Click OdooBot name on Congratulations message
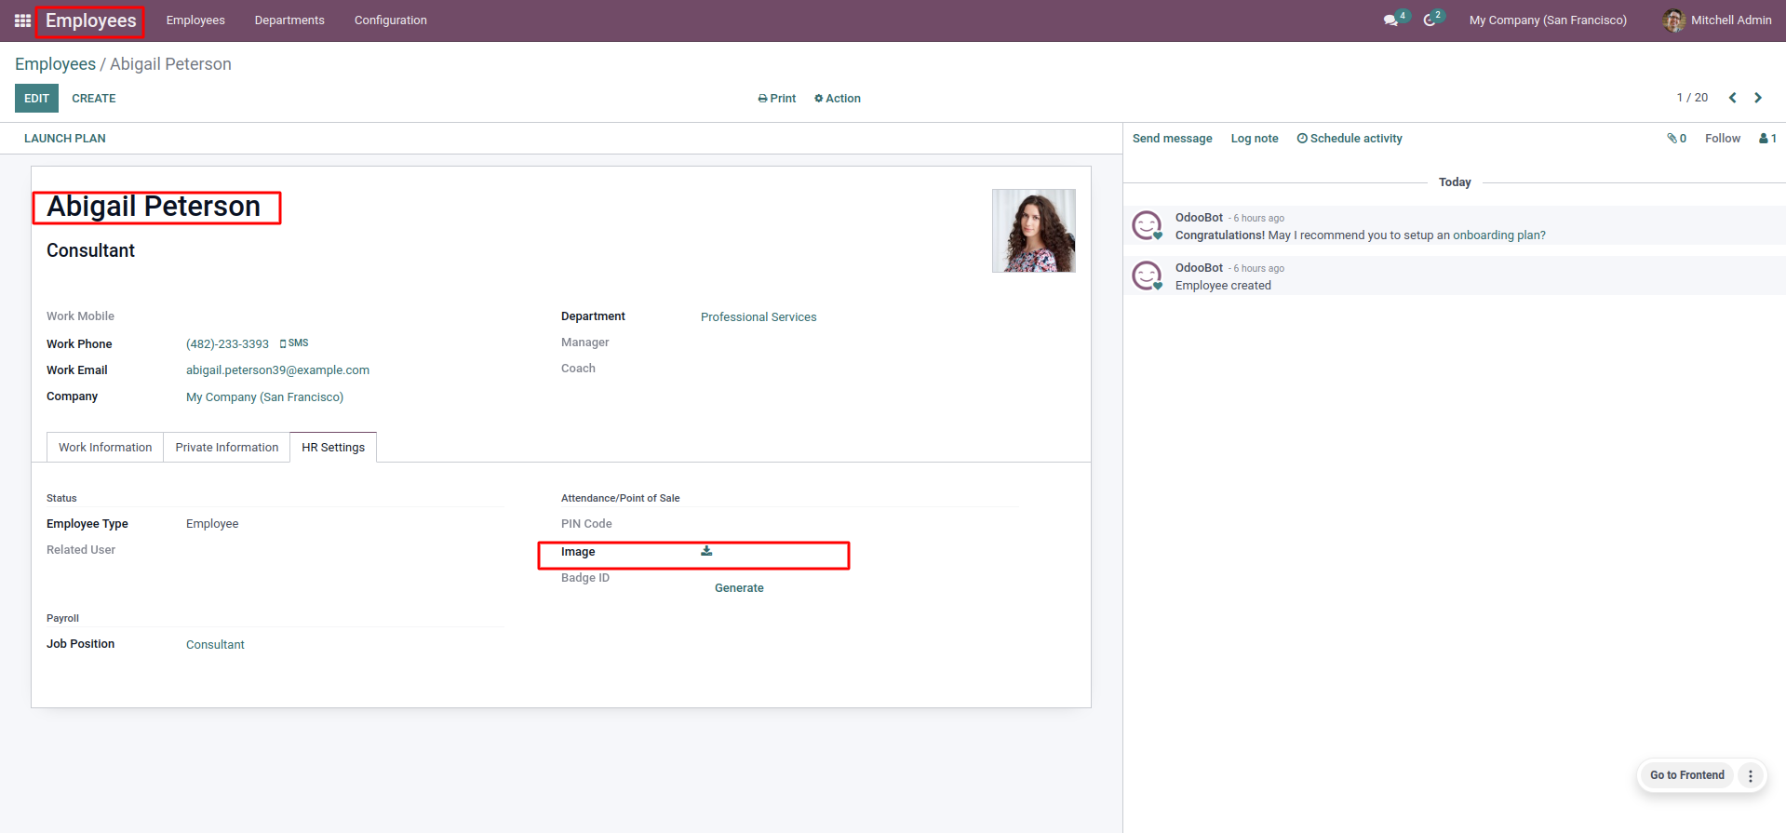1786x833 pixels. 1199,218
